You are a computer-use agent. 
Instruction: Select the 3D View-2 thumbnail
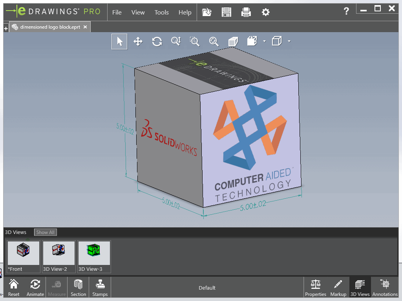59,256
